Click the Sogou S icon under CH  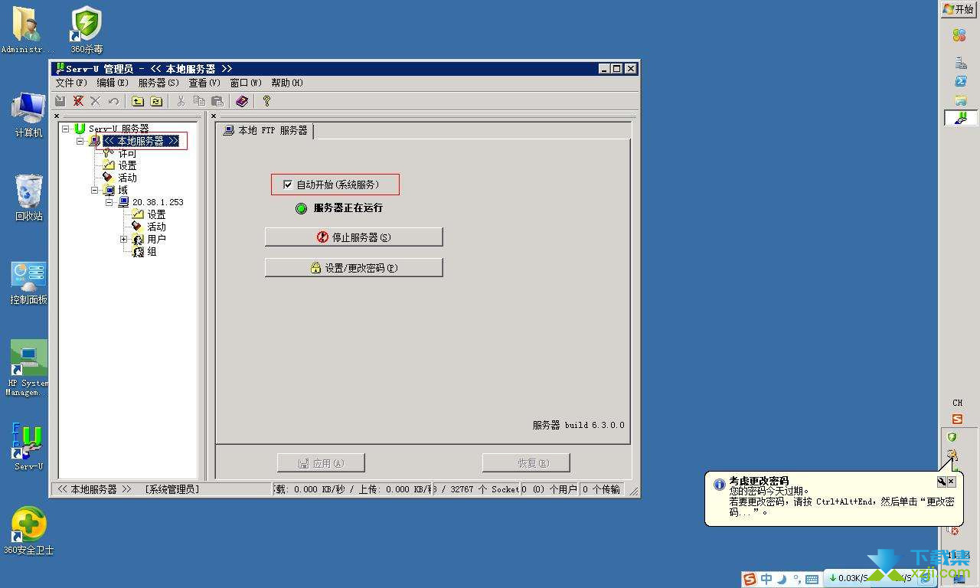[957, 419]
